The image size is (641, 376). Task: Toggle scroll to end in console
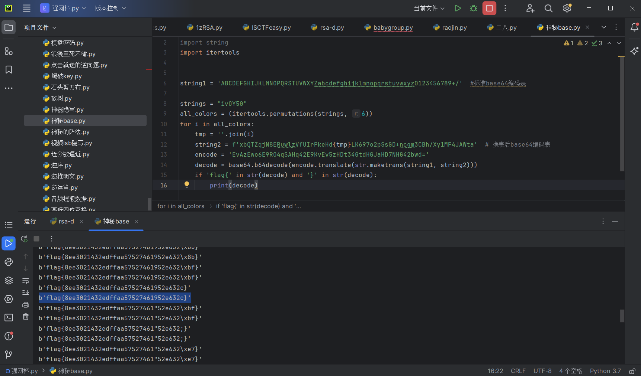(26, 292)
